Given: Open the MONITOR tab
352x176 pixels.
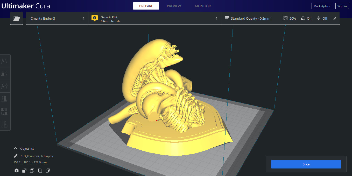Looking at the screenshot, I should point(203,6).
